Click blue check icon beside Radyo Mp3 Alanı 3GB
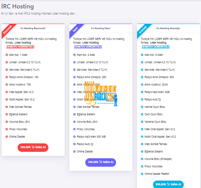 pyautogui.click(x=142, y=92)
